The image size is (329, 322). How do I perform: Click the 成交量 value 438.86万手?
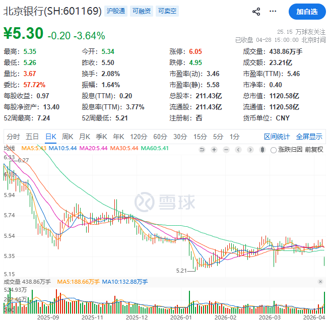pyautogui.click(x=286, y=51)
